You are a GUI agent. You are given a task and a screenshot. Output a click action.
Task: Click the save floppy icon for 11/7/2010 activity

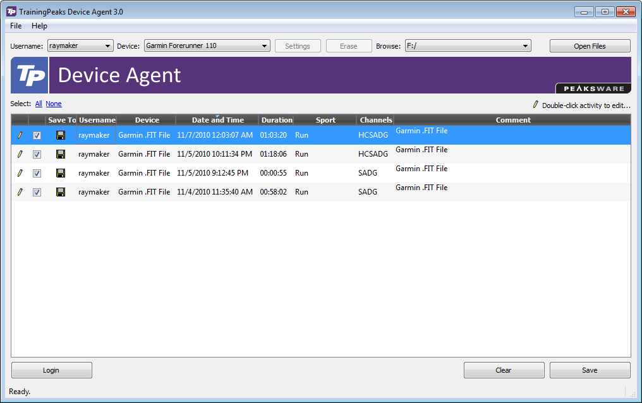point(61,135)
